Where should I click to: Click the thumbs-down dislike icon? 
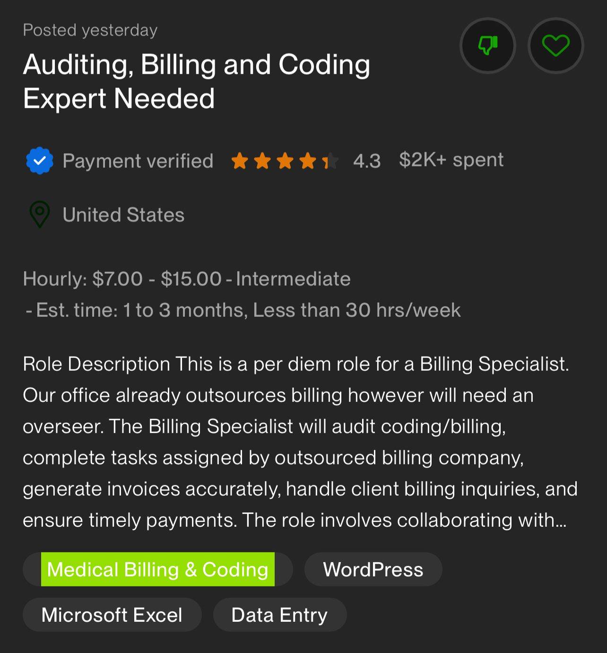(487, 46)
